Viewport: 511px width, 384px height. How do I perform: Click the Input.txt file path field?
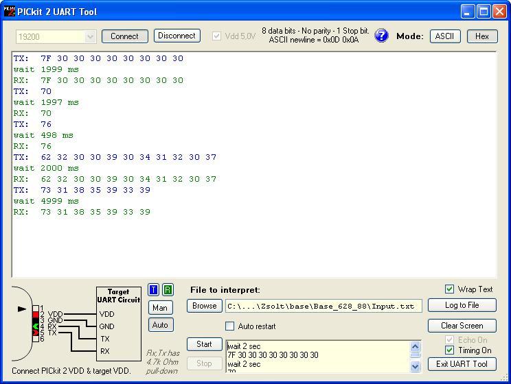[323, 307]
